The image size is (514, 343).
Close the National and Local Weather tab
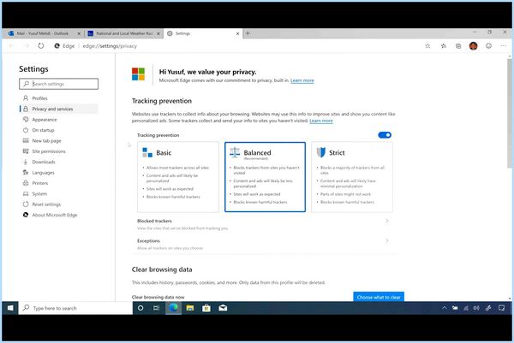[x=158, y=33]
